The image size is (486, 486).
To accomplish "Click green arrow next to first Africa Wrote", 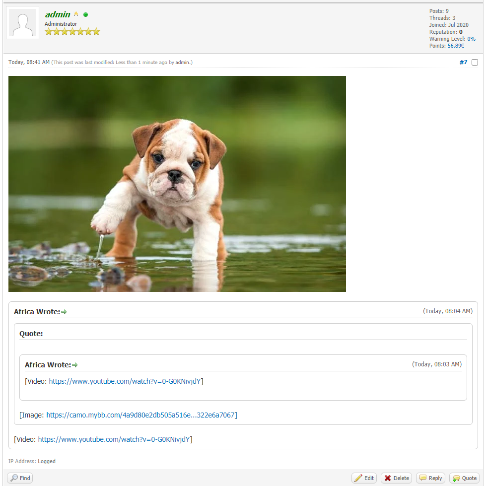I will [x=64, y=312].
